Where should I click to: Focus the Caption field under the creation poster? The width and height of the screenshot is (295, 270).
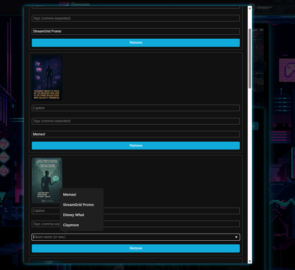point(136,211)
